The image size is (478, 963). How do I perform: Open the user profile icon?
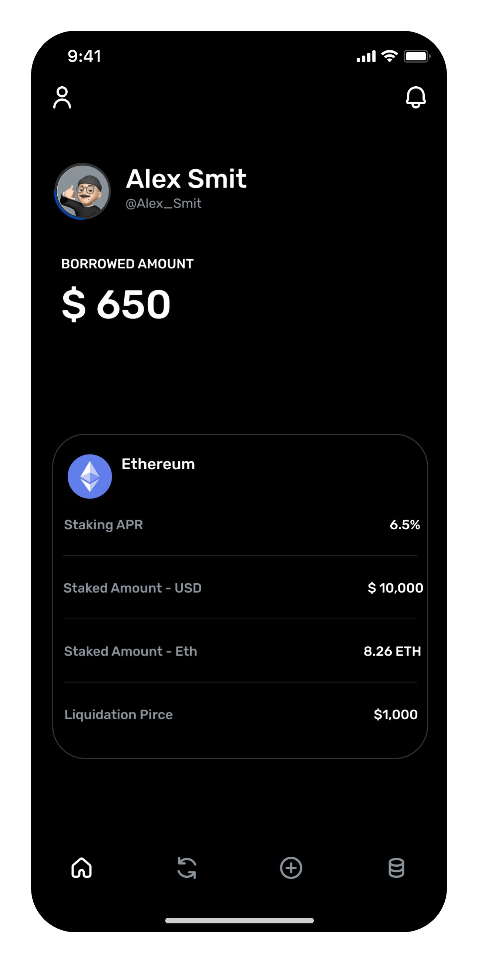point(62,97)
